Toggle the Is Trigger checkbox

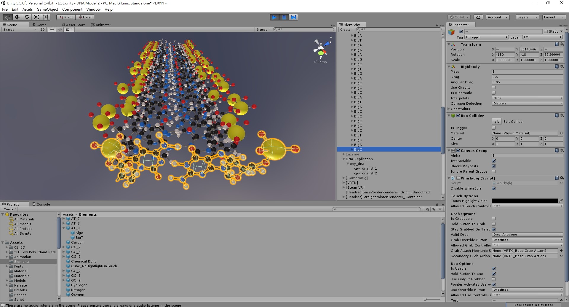[494, 128]
